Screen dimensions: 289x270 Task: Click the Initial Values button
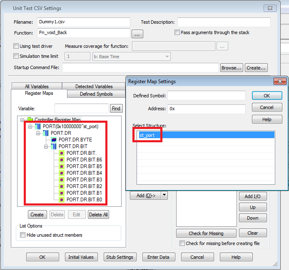81,257
